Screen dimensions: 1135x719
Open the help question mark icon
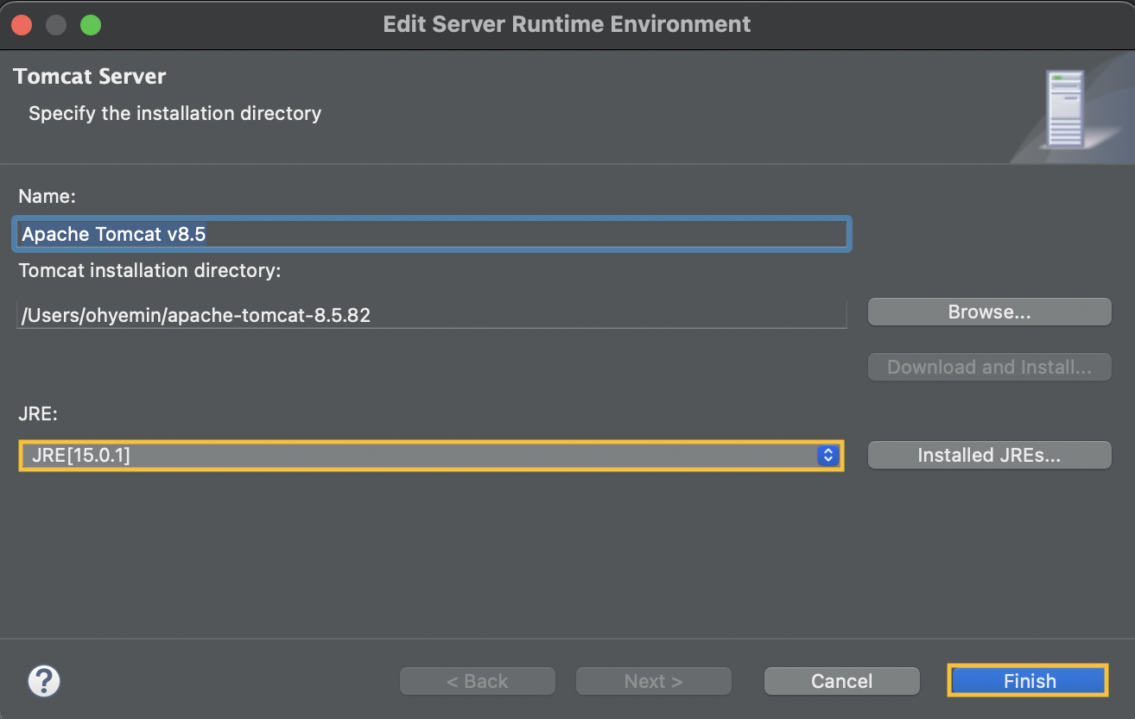pyautogui.click(x=44, y=681)
